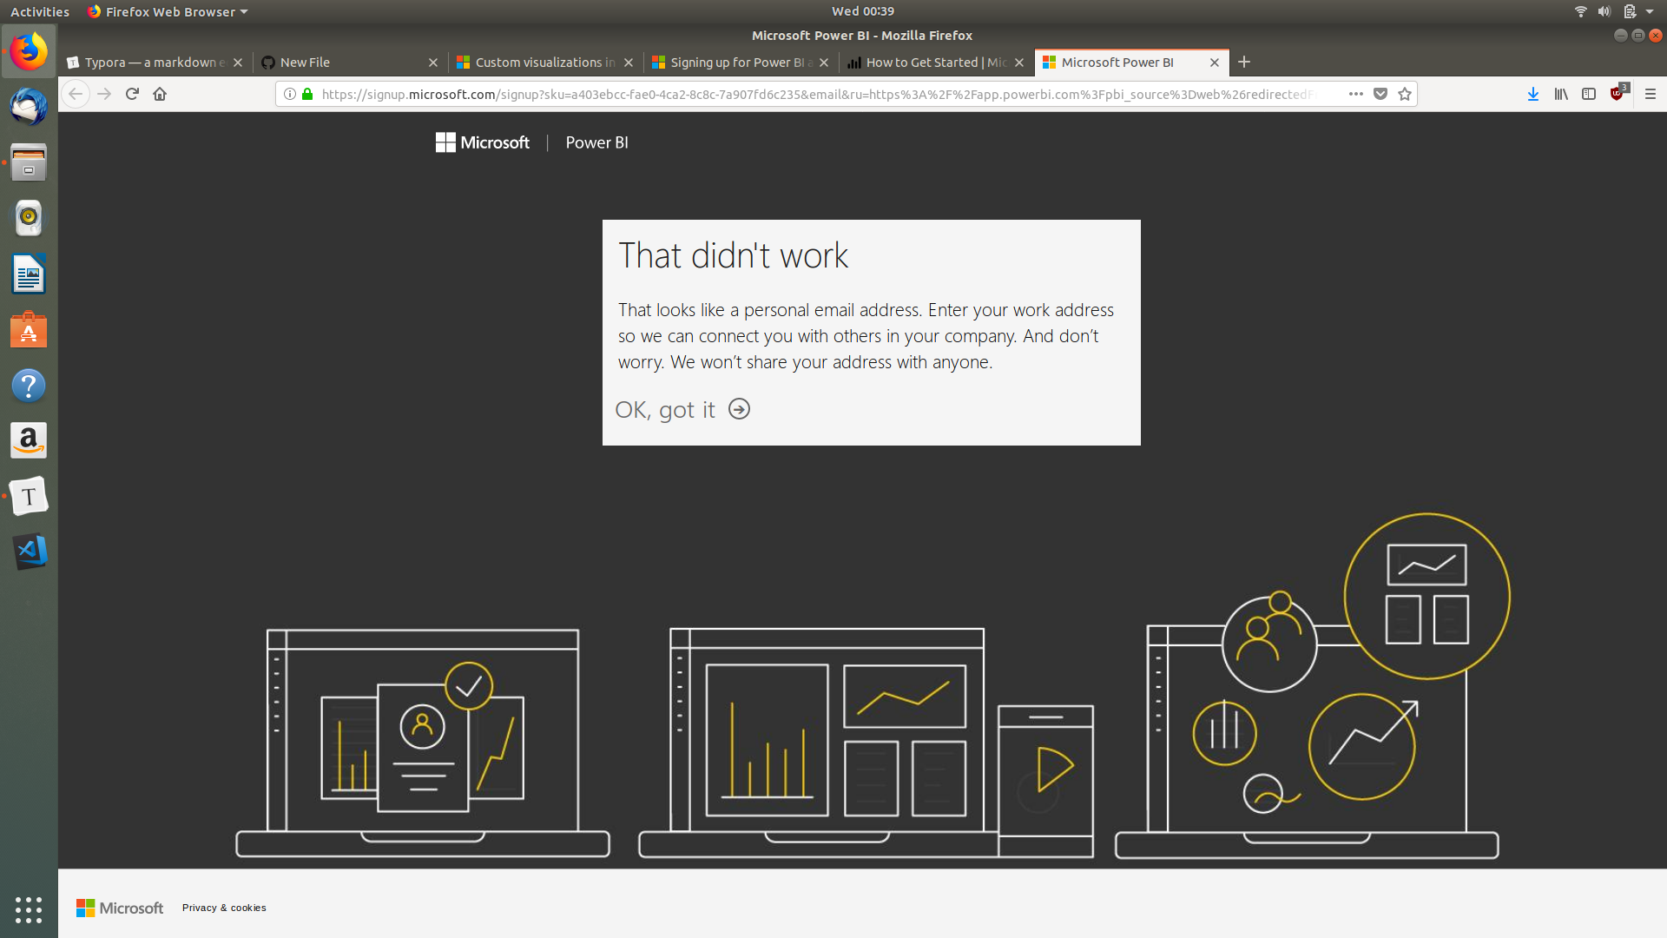This screenshot has height=938, width=1667.
Task: Click the green secure connection padlock
Action: coord(306,94)
